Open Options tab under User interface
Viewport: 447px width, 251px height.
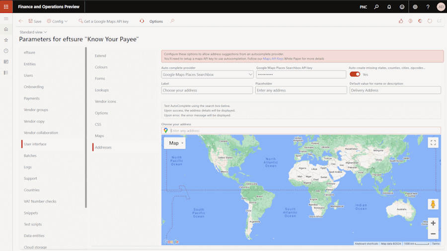101,113
